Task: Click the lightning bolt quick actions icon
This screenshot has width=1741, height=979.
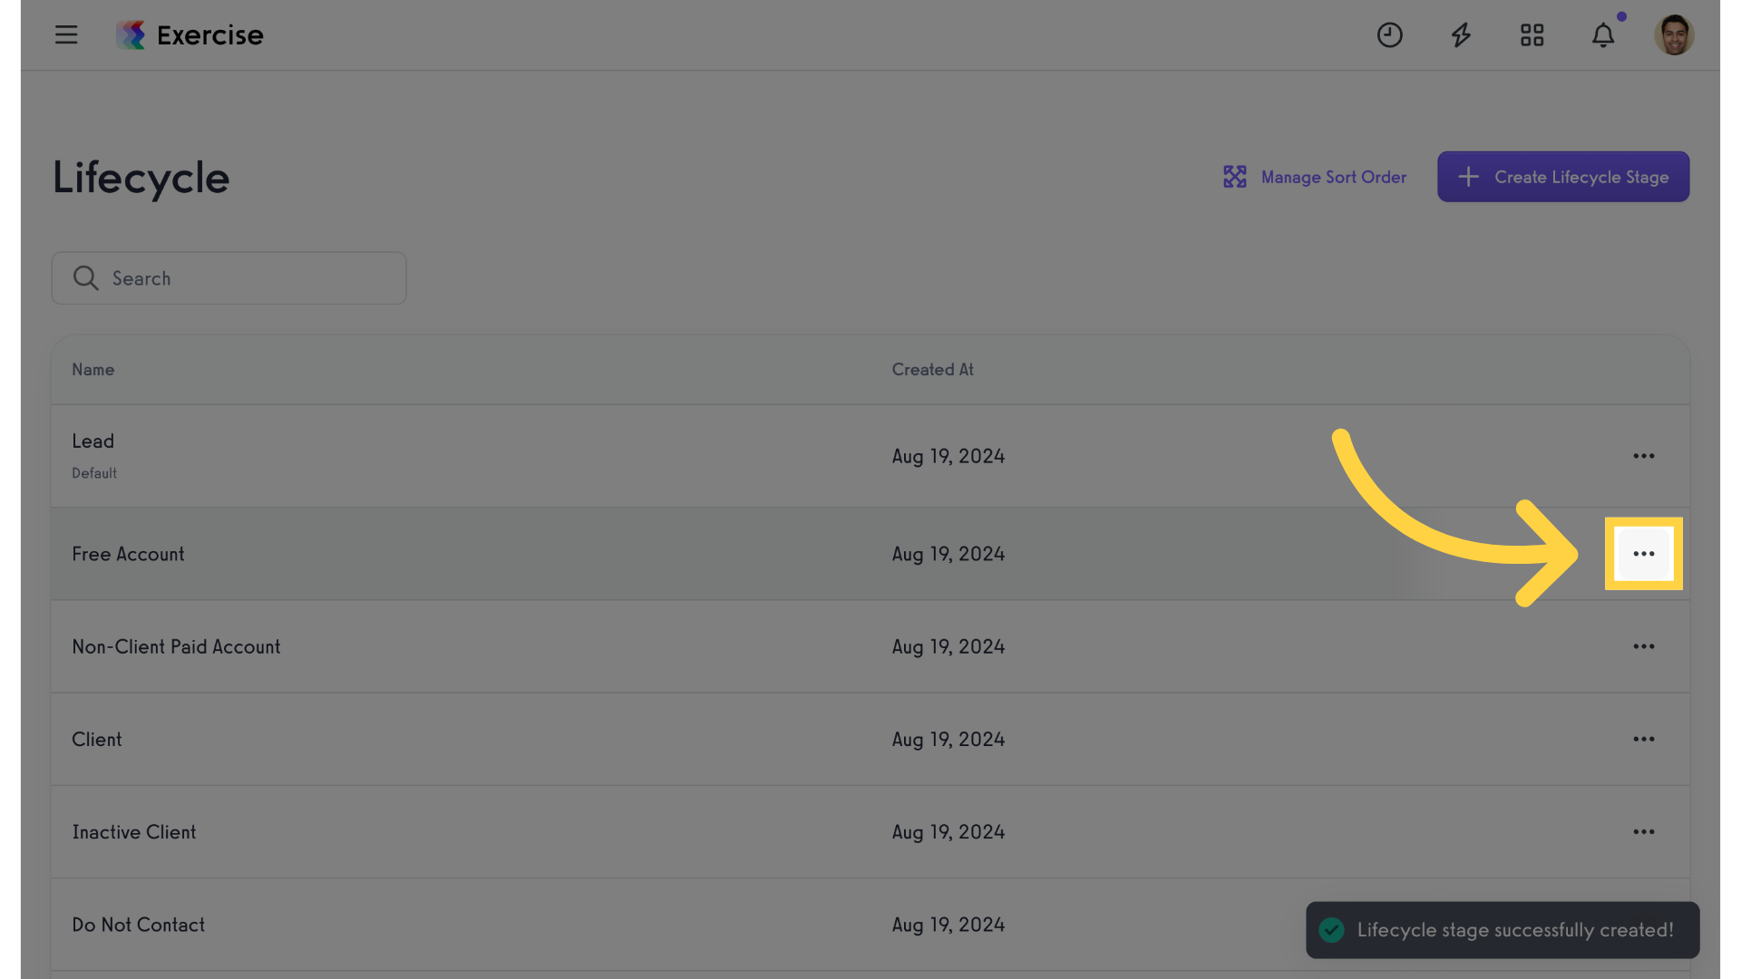Action: point(1461,34)
